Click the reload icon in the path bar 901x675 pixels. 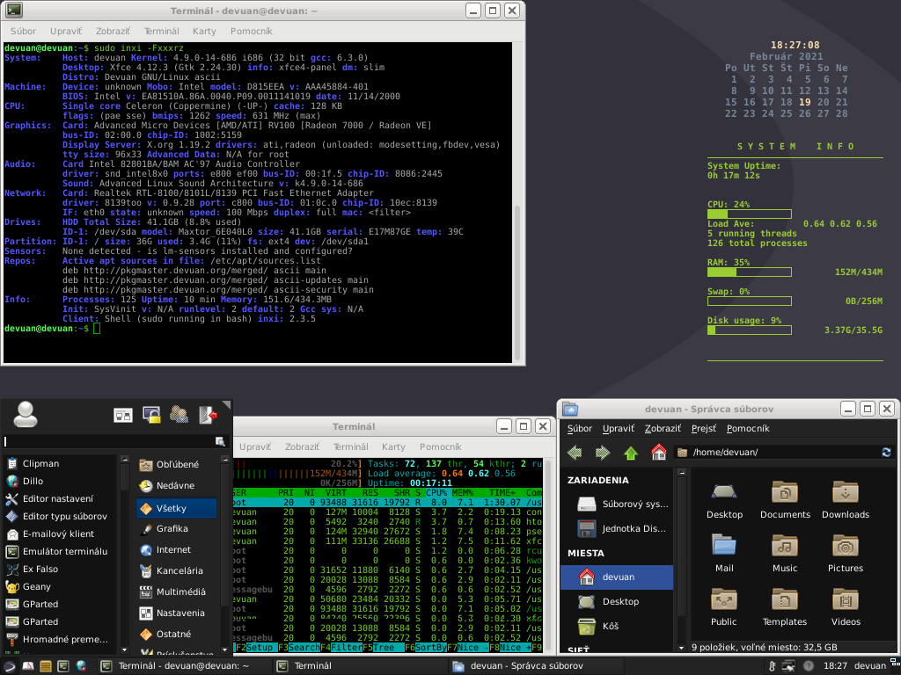[886, 452]
